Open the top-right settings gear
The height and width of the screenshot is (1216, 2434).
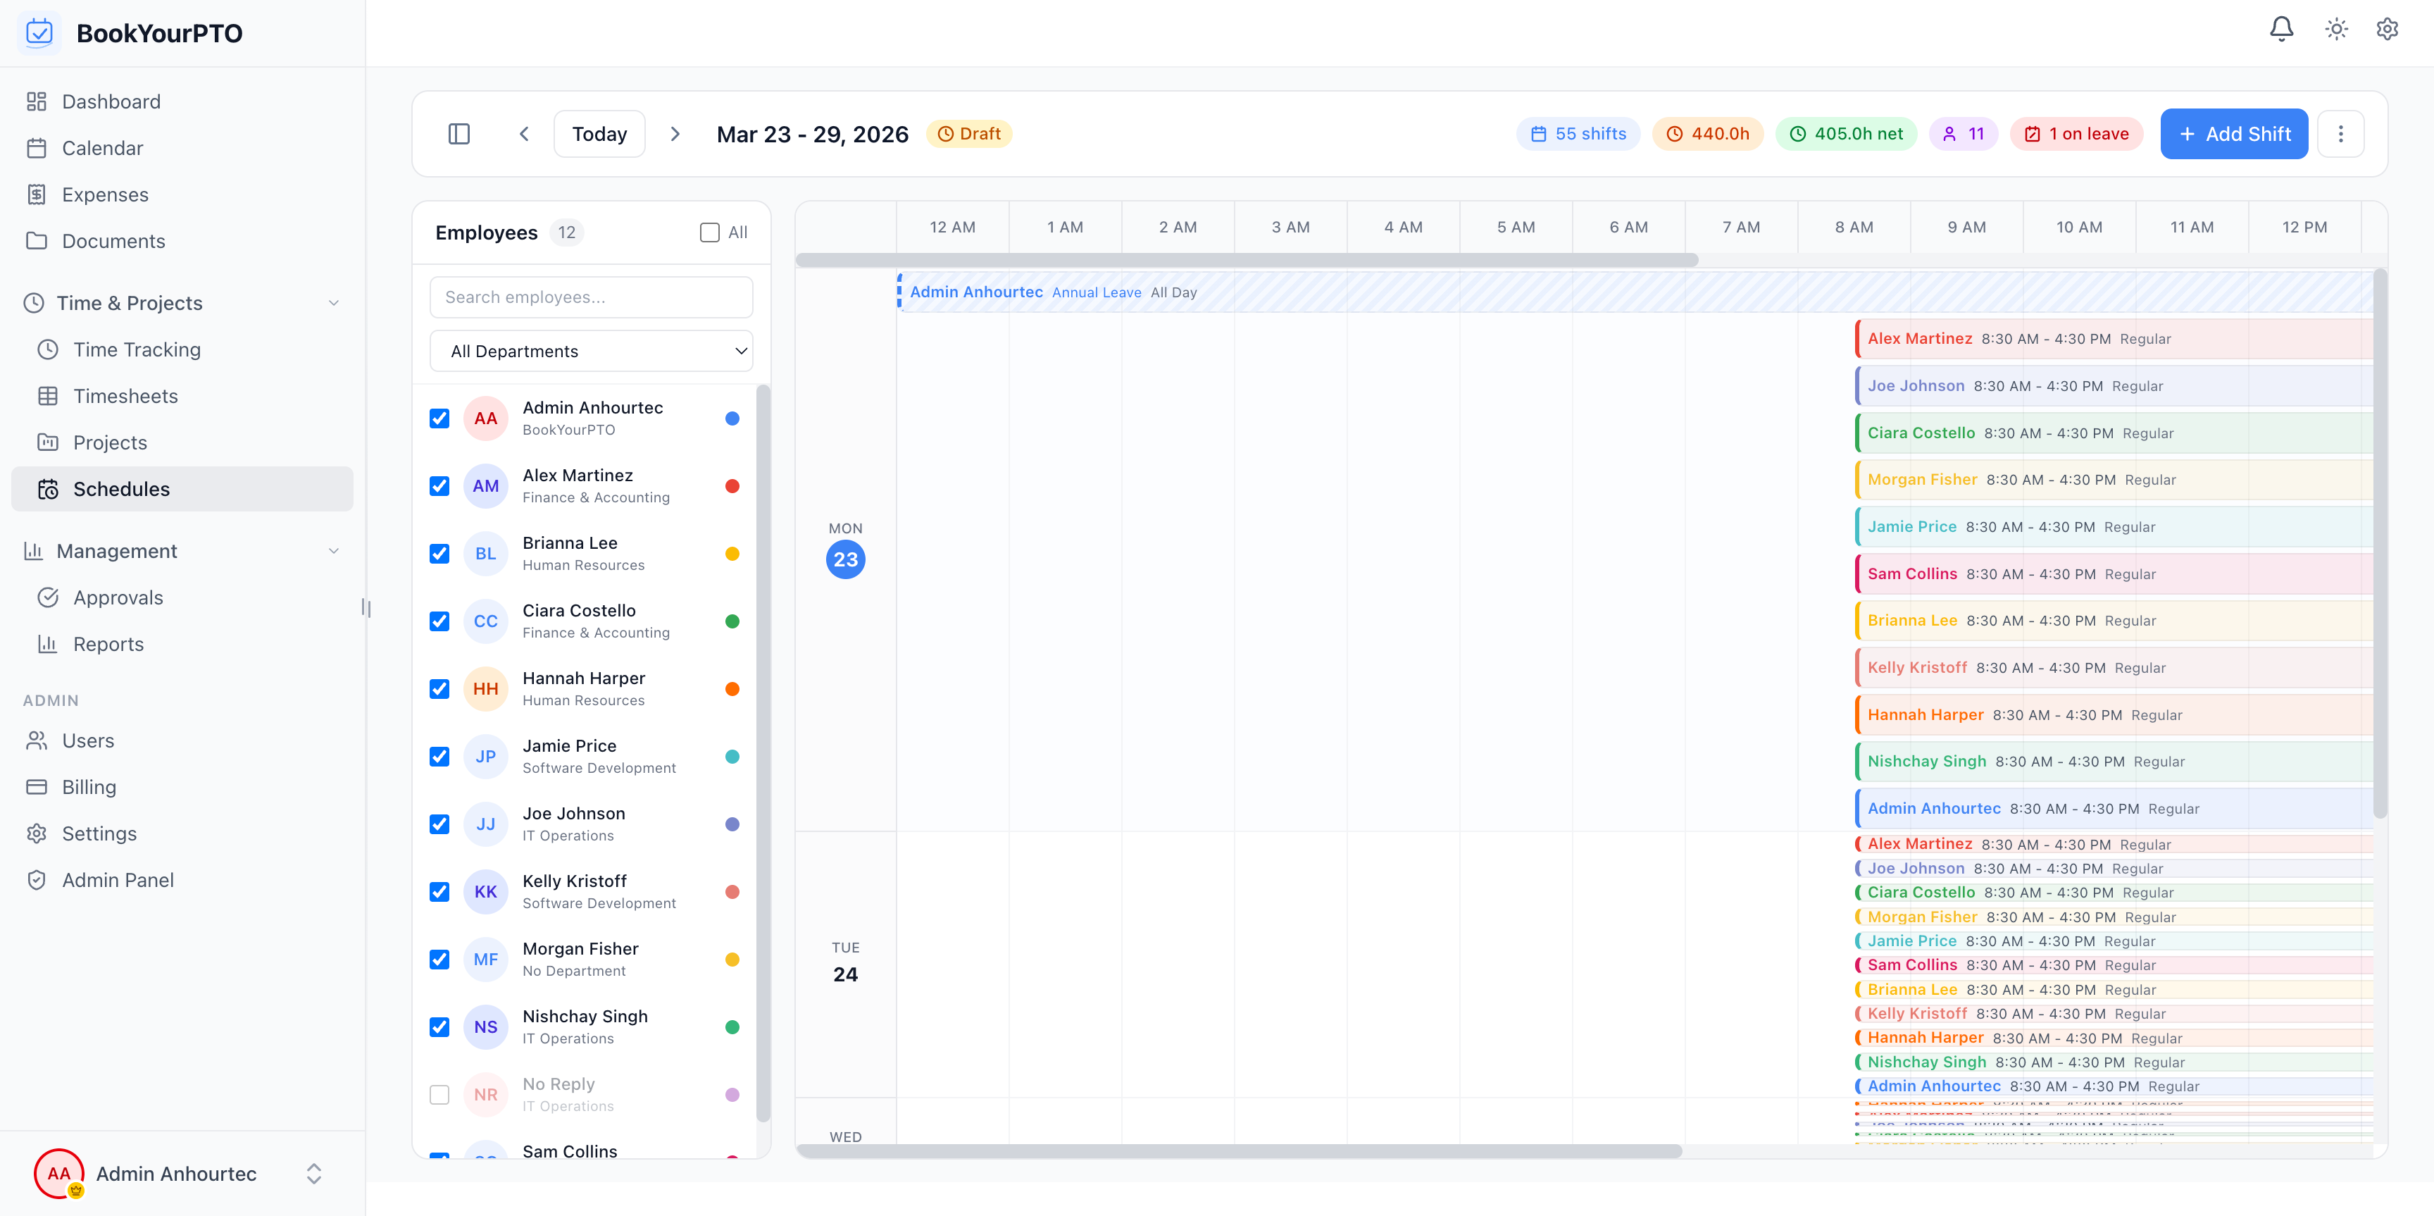[x=2387, y=30]
